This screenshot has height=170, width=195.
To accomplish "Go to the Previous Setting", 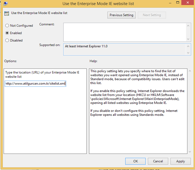I will coord(121,15).
